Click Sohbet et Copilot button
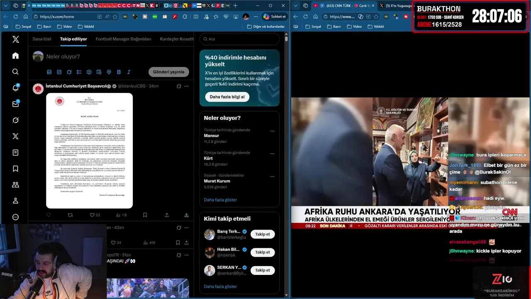 click(275, 17)
